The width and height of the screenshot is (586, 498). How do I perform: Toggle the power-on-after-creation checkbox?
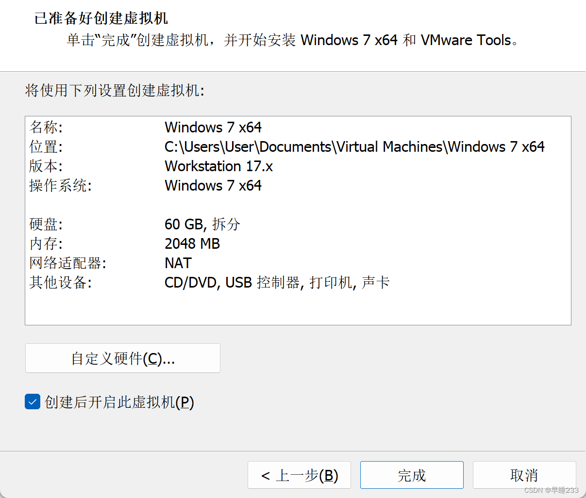[x=32, y=402]
